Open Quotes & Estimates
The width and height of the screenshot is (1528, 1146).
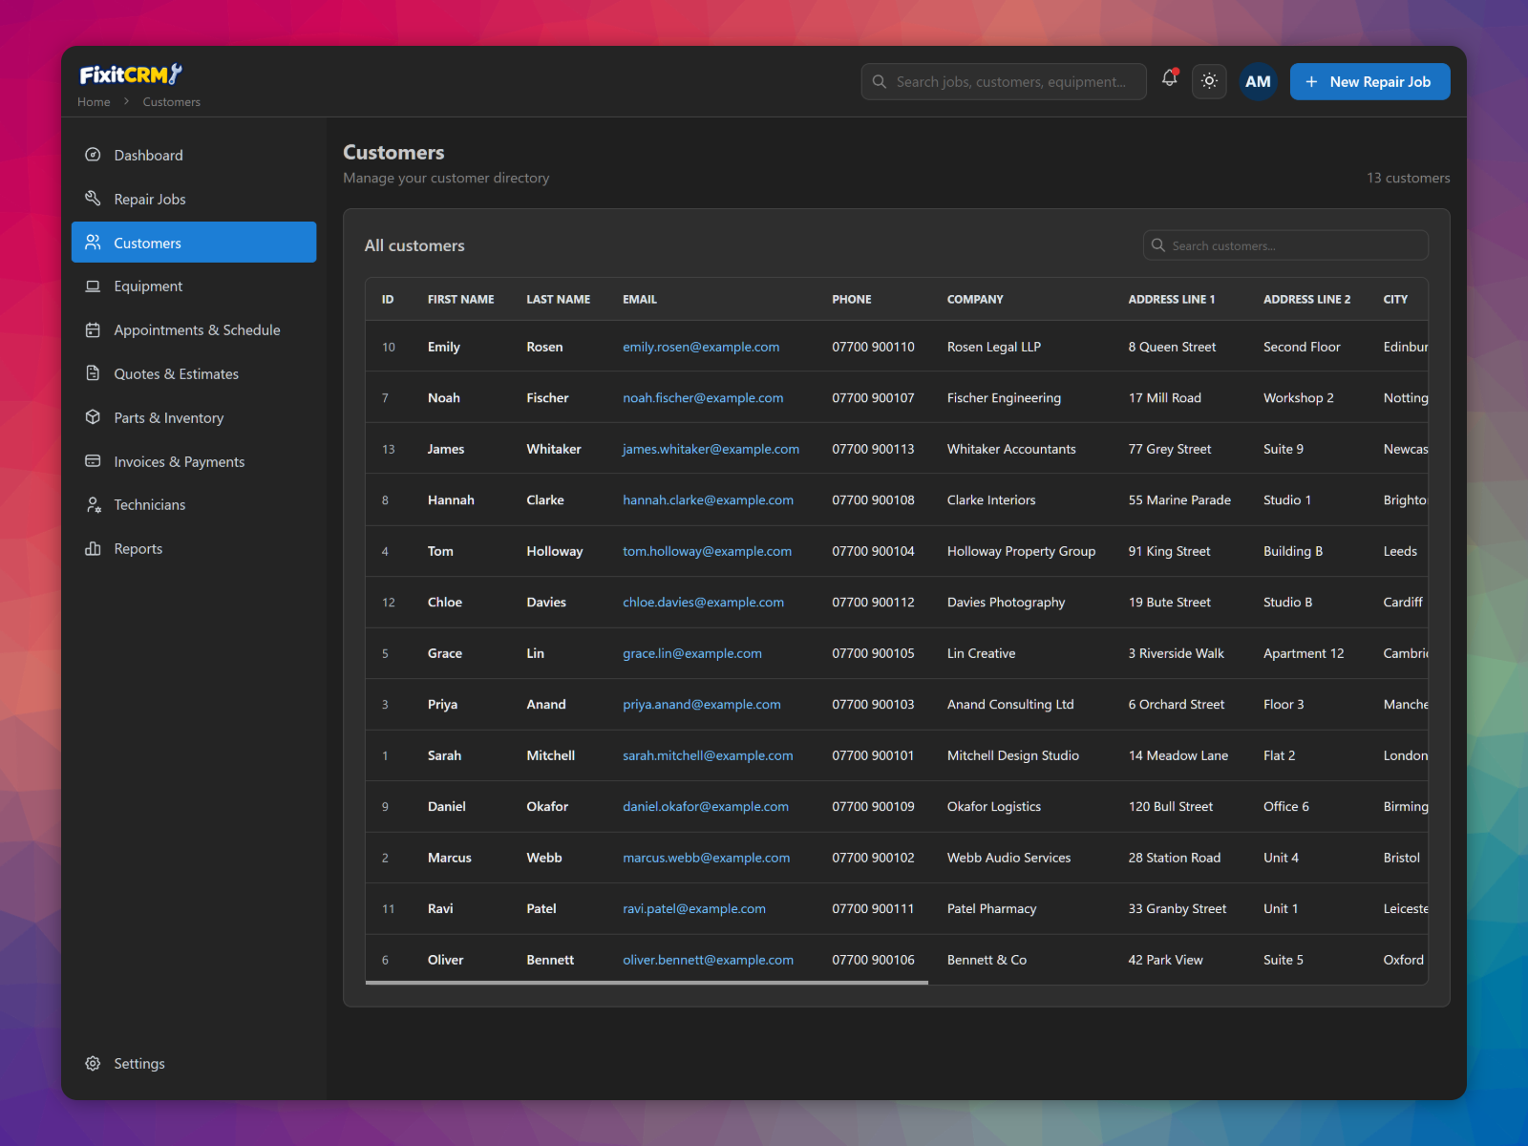click(194, 373)
